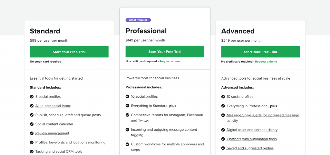The height and width of the screenshot is (155, 330).
Task: Click checkmark icon beside 5 social profiles
Action: point(32,97)
